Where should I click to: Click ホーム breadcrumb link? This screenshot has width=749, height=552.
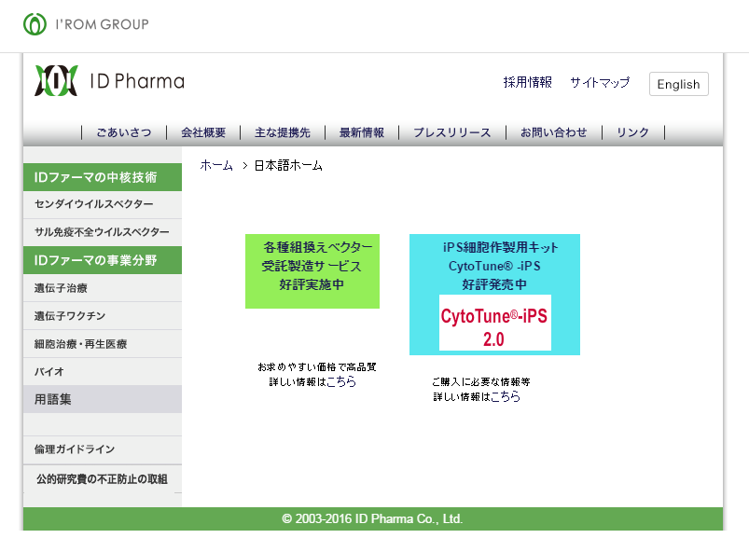coord(216,166)
